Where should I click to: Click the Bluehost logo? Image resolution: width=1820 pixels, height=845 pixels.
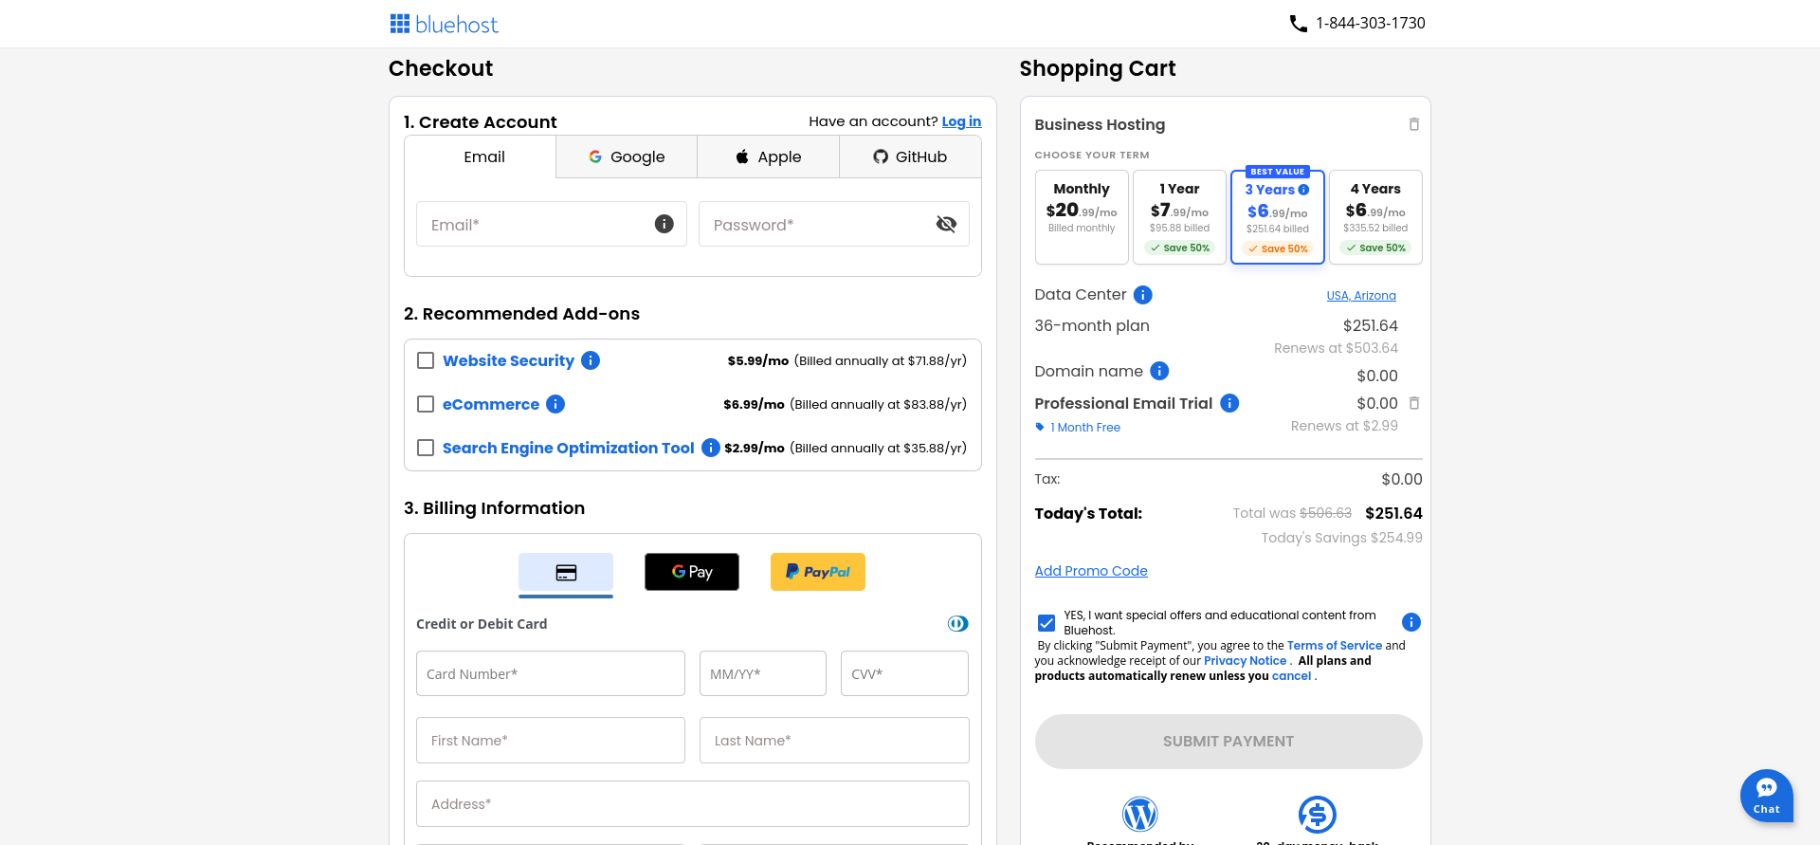coord(444,24)
